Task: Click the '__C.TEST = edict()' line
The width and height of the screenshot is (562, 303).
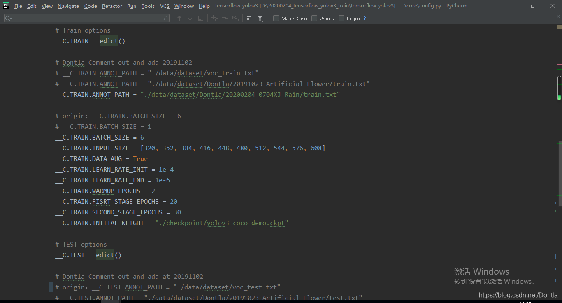Action: tap(88, 255)
